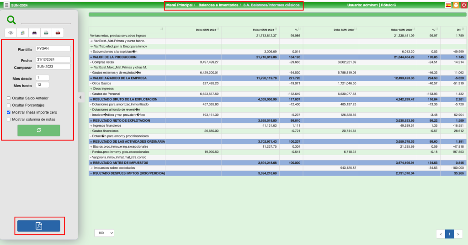Uncheck Mostrar líneas importe cero
The height and width of the screenshot is (245, 468).
[x=9, y=112]
